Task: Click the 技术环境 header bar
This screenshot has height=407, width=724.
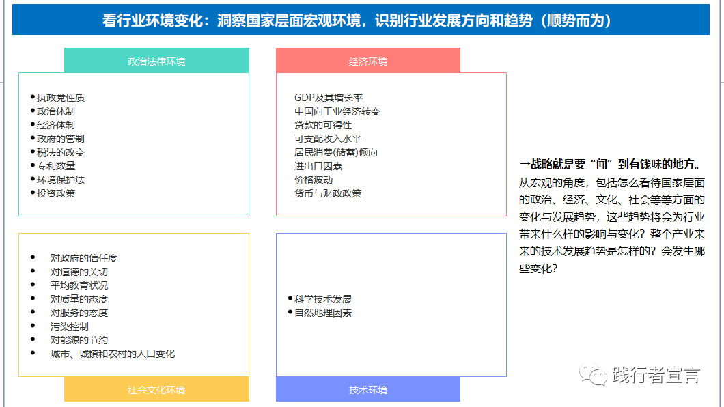Action: click(367, 389)
